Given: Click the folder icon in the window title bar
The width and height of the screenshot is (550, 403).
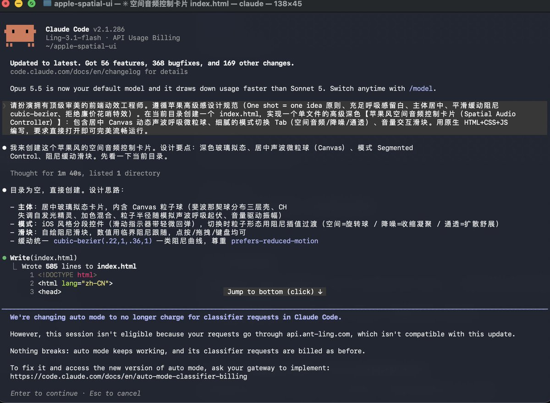Looking at the screenshot, I should click(x=47, y=4).
